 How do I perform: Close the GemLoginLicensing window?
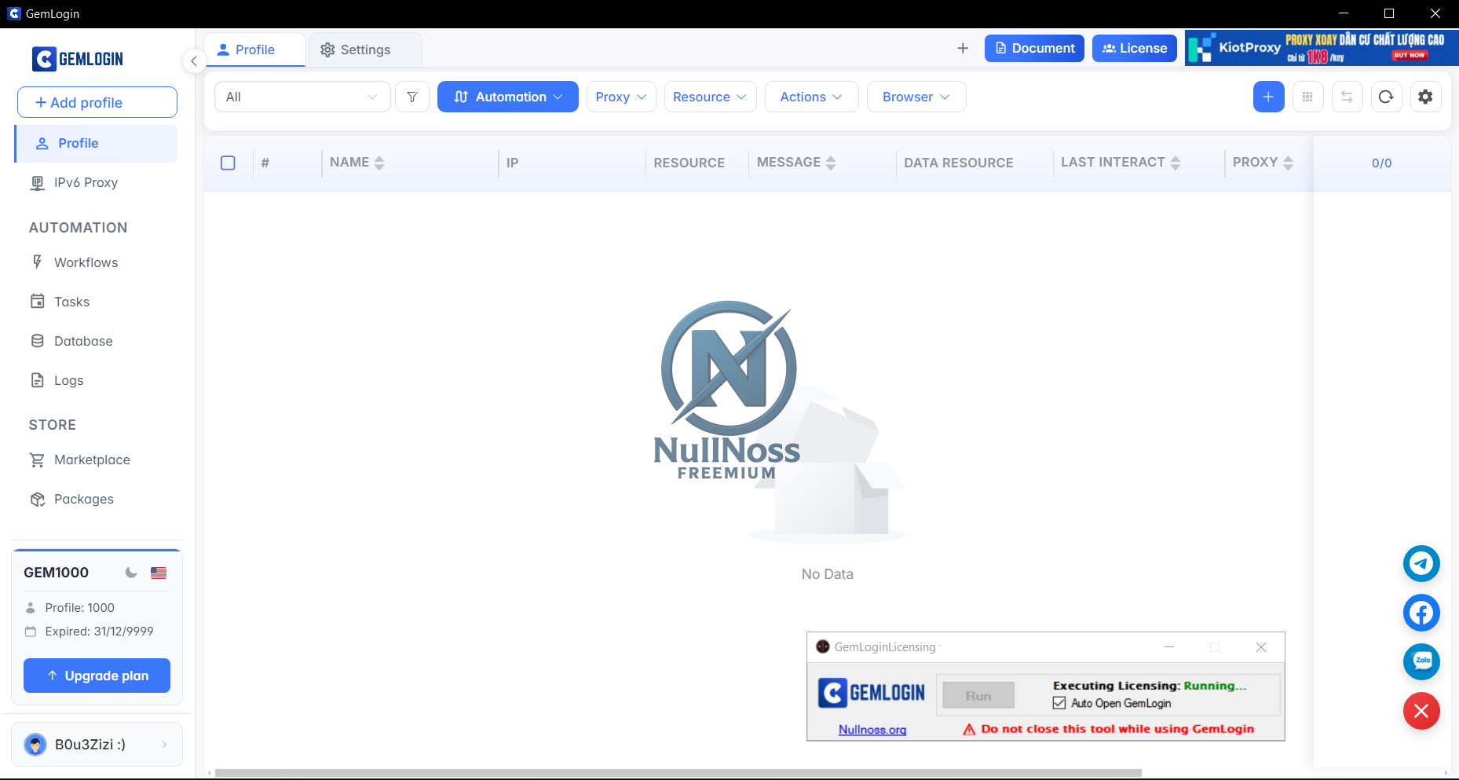[1261, 647]
